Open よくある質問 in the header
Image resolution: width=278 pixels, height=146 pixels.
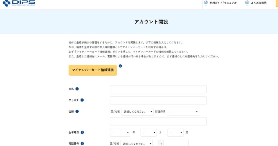pyautogui.click(x=256, y=3)
